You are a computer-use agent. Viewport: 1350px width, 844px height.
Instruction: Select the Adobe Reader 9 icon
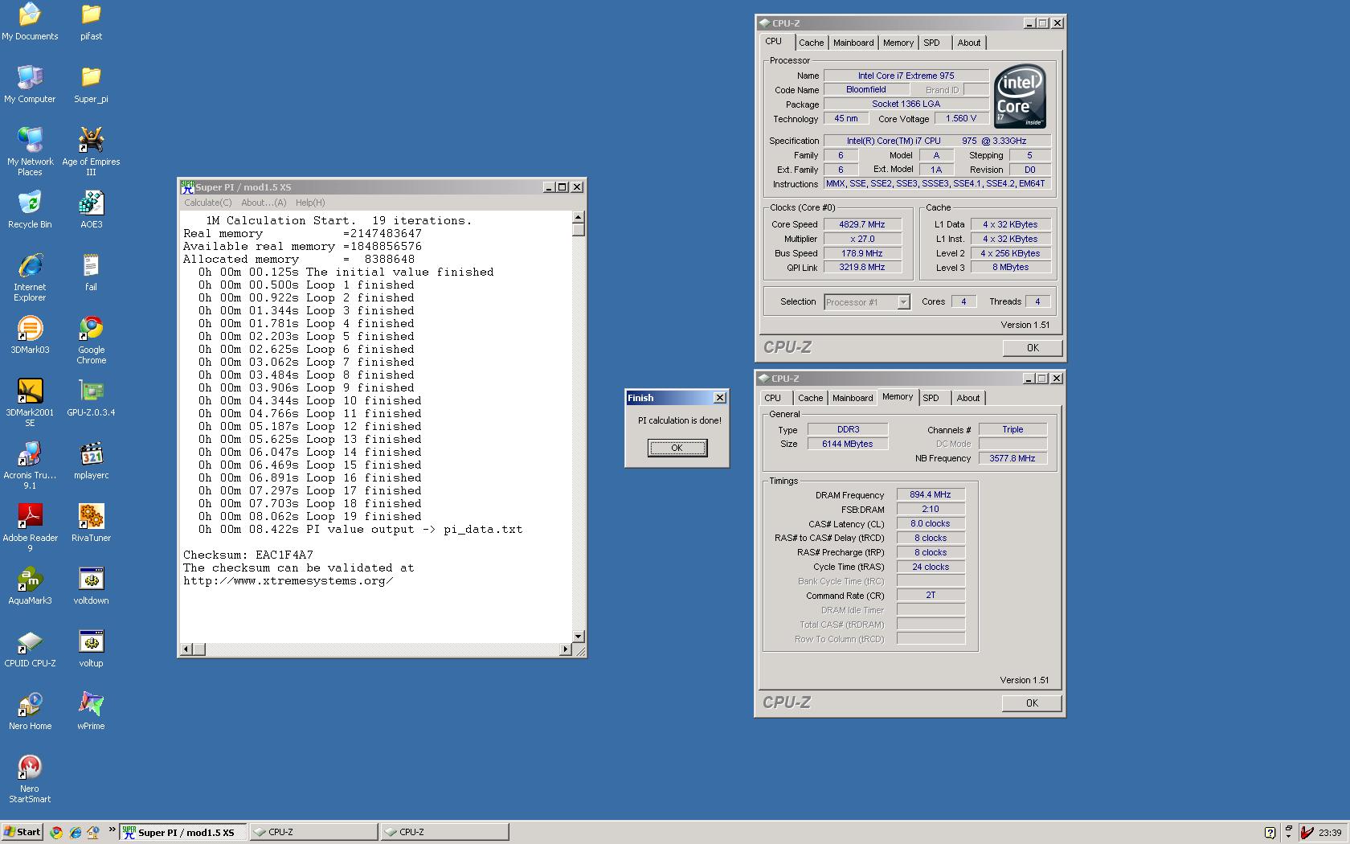tap(30, 528)
